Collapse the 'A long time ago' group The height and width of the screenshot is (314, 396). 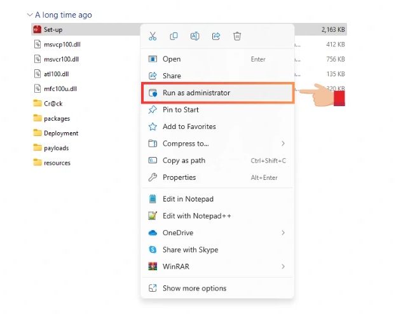30,15
